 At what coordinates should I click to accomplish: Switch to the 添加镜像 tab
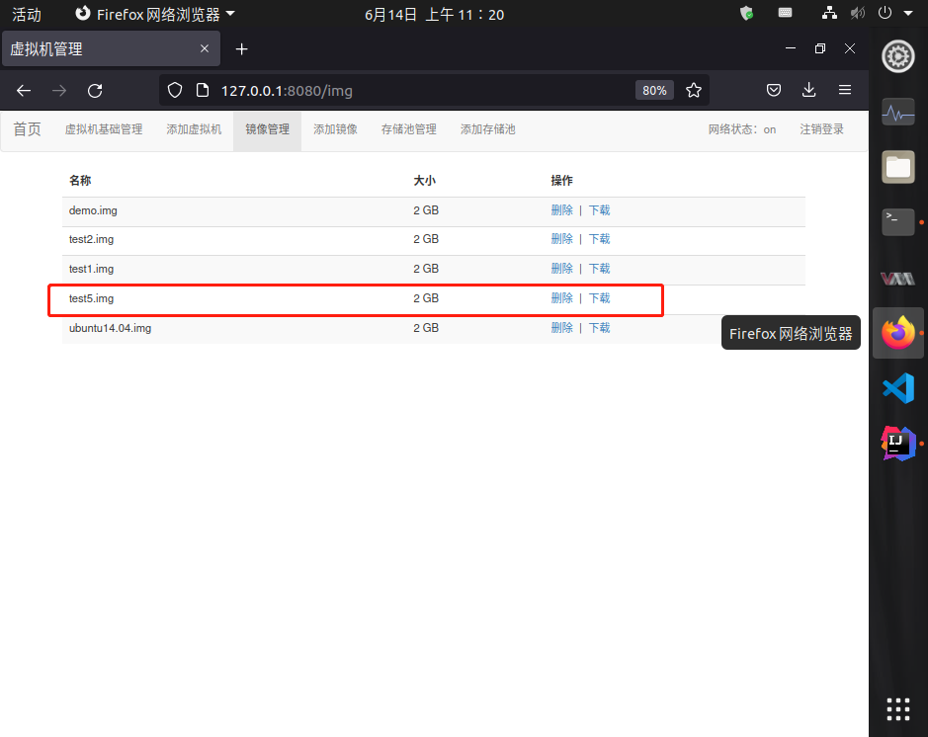(x=335, y=129)
